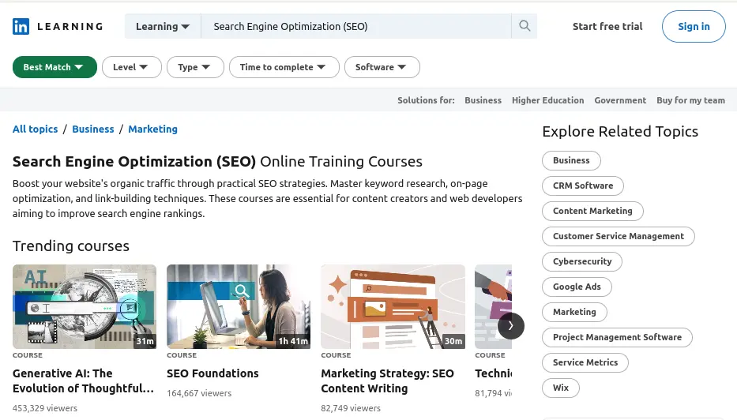Screen dimensions: 737x420
Task: Click the SEO Foundations course title
Action: [212, 373]
